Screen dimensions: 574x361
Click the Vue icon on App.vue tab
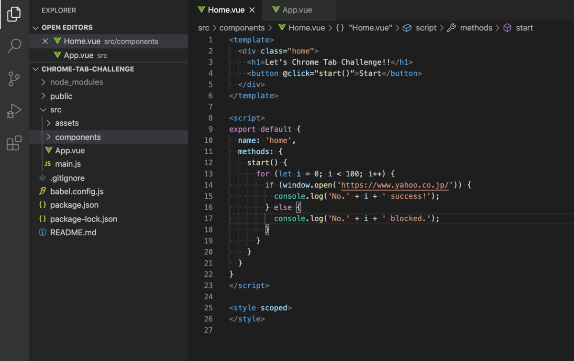click(x=276, y=10)
